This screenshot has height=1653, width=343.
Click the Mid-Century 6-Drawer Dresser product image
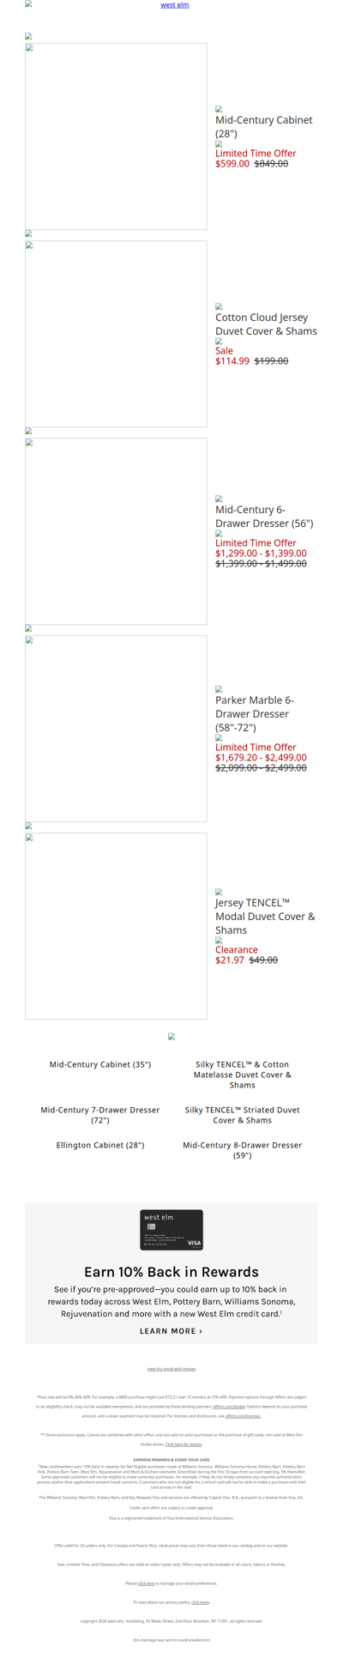(x=116, y=531)
